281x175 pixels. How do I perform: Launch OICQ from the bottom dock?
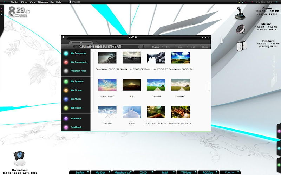(143, 172)
